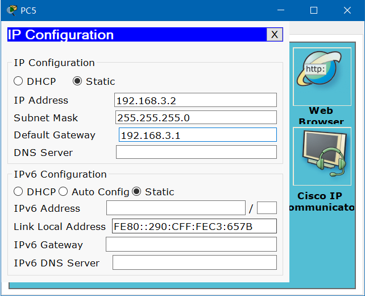Click the IP Address field 192.168.3.2
This screenshot has width=365, height=296.
196,100
